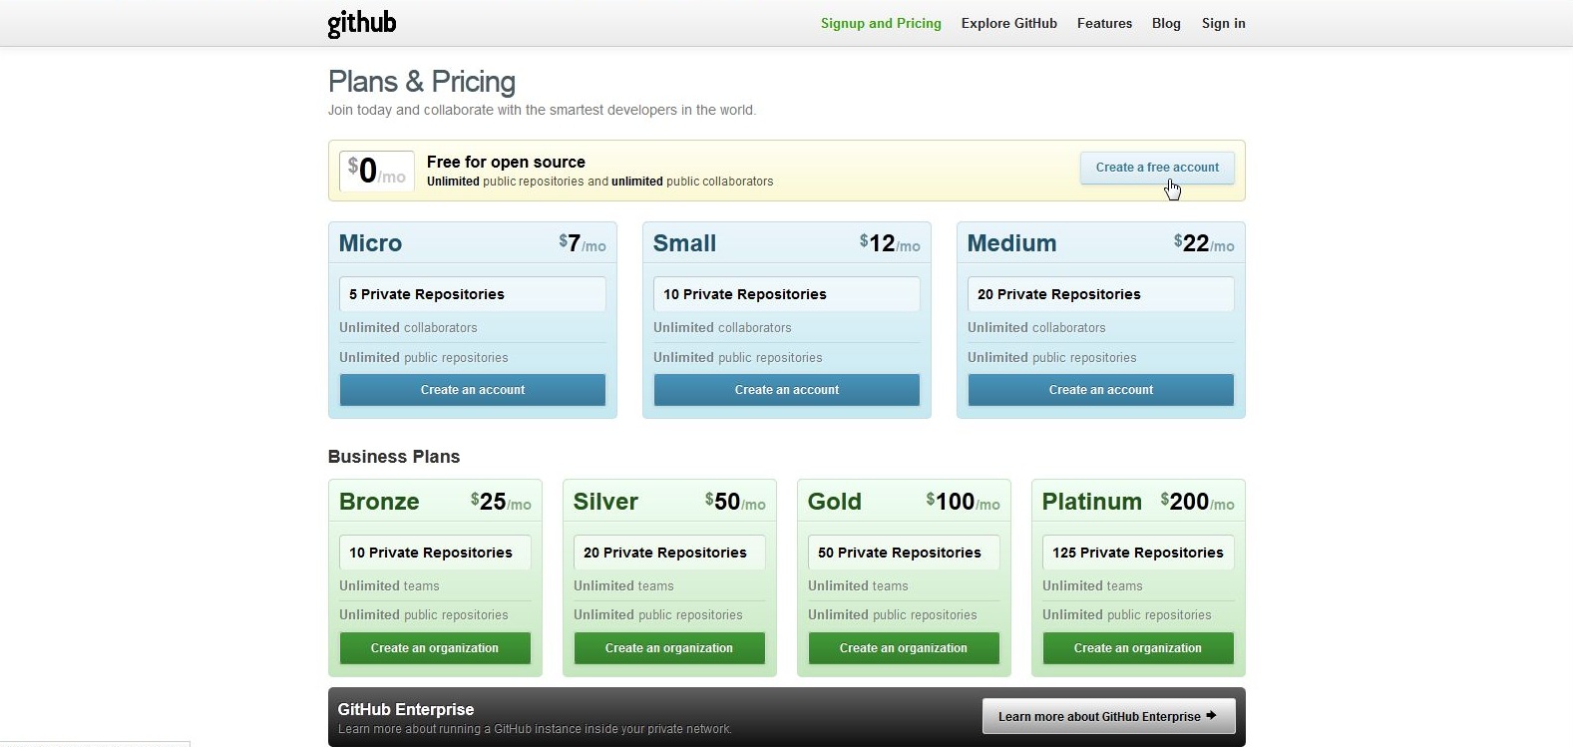Click the Micro plan title
The image size is (1573, 747).
tap(370, 243)
